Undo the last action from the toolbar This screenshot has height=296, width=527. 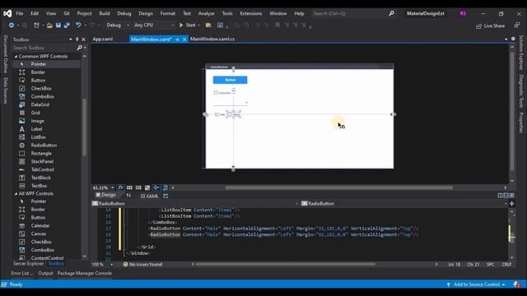[78, 25]
